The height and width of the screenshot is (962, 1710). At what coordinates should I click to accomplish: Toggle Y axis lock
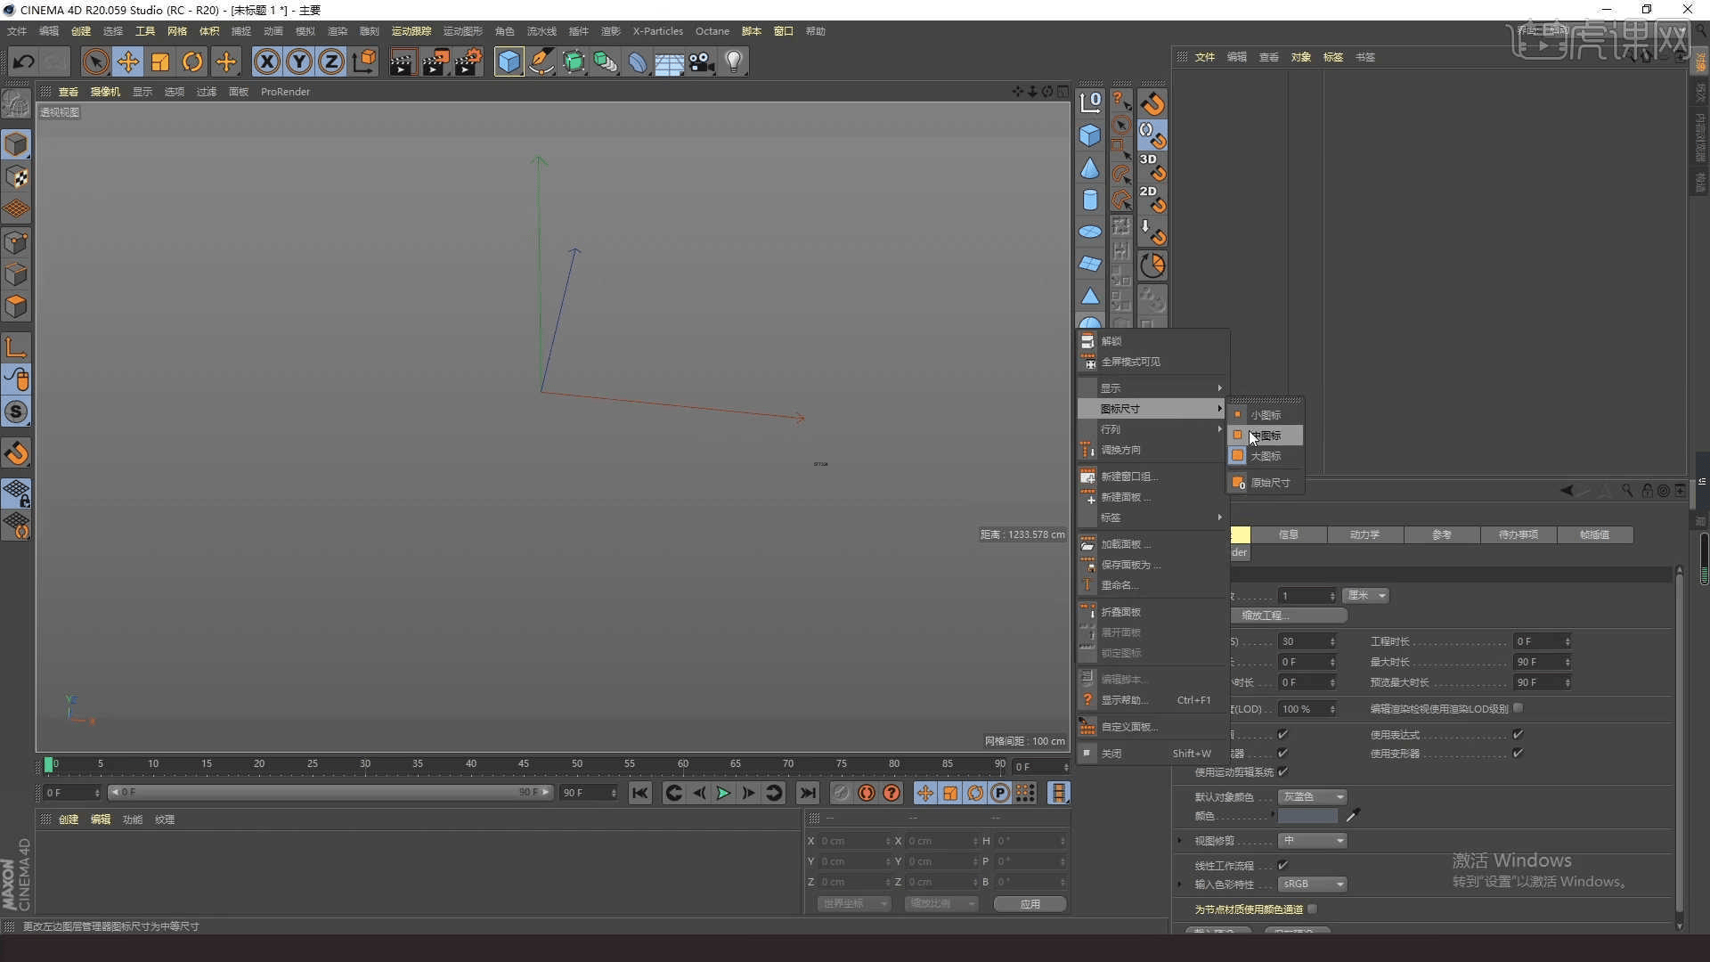pos(299,61)
